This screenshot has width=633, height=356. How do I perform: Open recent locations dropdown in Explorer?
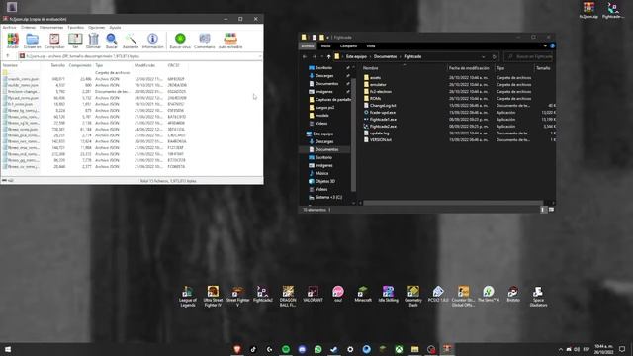tap(321, 57)
